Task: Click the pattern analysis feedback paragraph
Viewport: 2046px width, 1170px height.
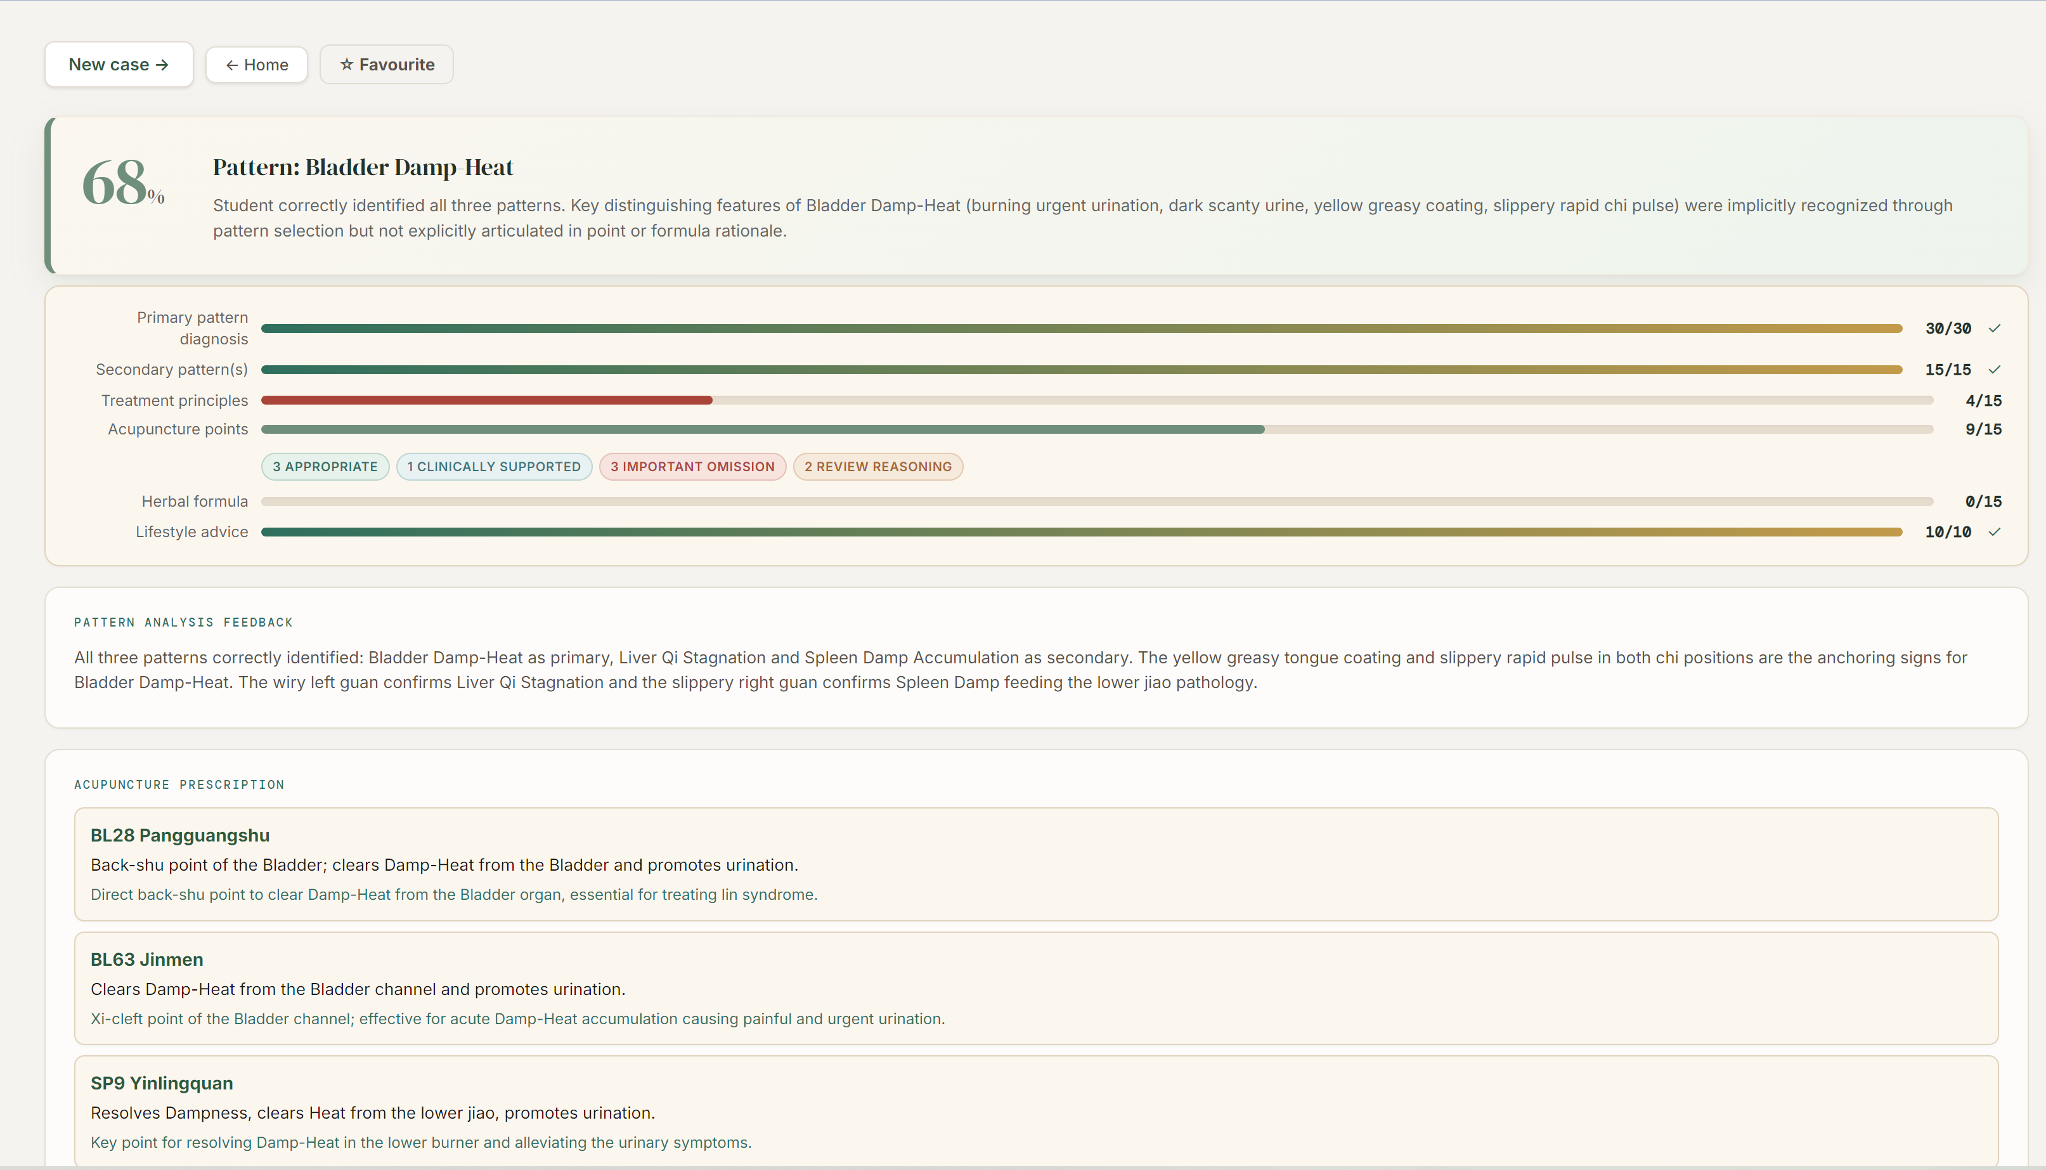Action: tap(1020, 670)
